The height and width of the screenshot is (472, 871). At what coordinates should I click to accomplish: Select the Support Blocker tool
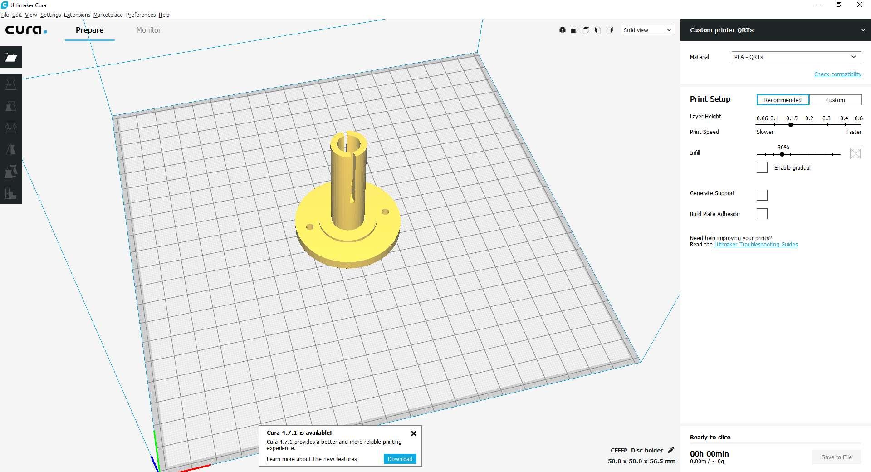[x=11, y=193]
